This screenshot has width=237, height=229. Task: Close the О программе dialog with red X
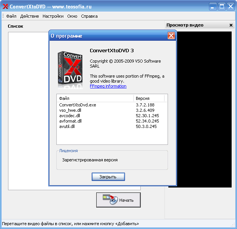pyautogui.click(x=171, y=36)
